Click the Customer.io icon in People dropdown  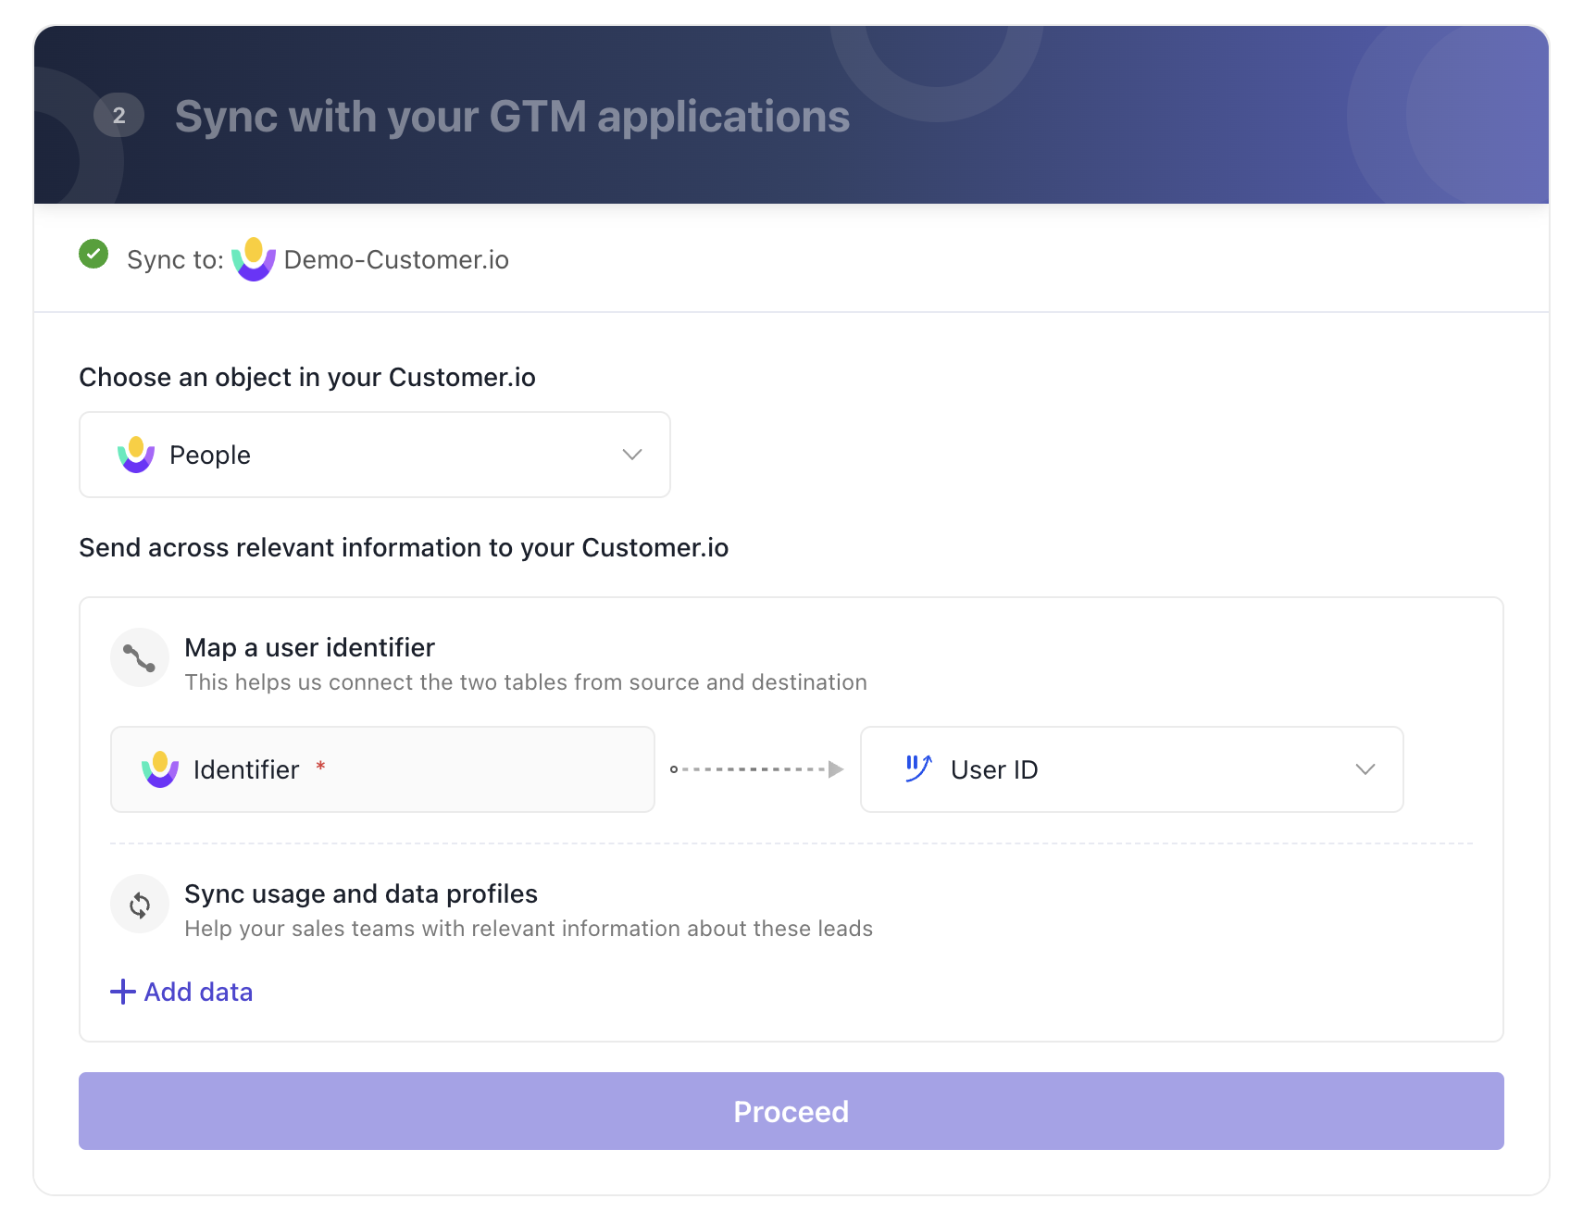(136, 455)
